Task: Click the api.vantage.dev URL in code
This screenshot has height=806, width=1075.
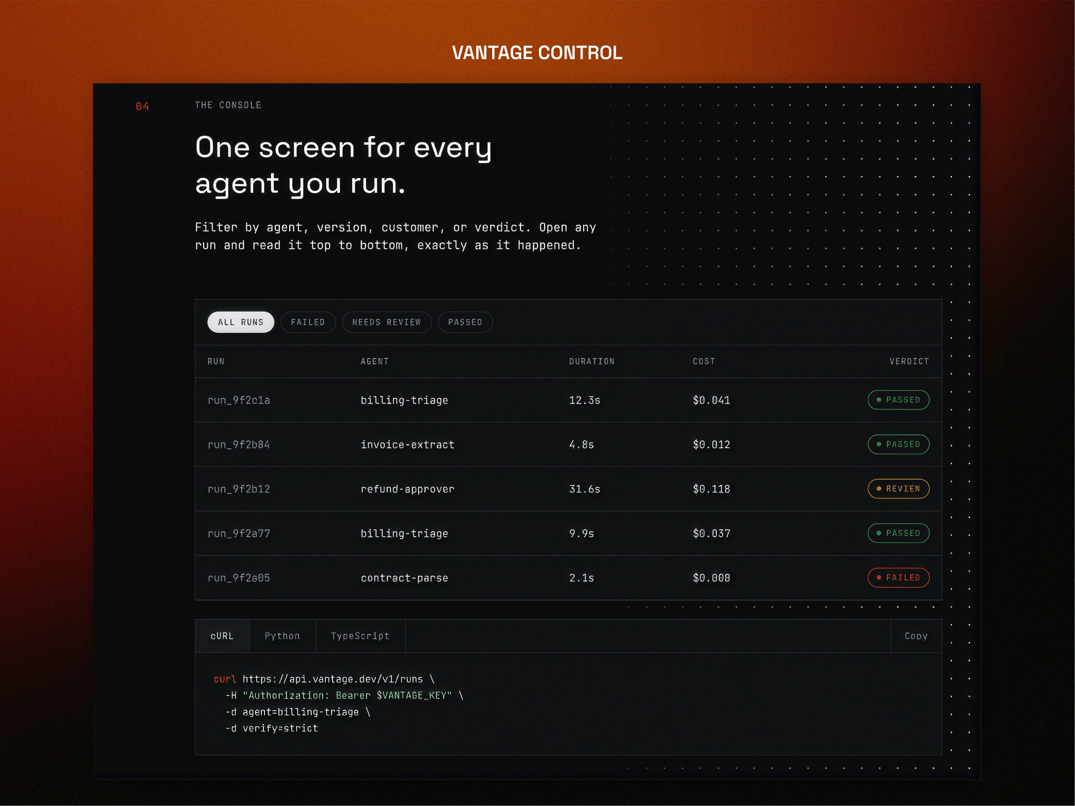Action: (333, 679)
